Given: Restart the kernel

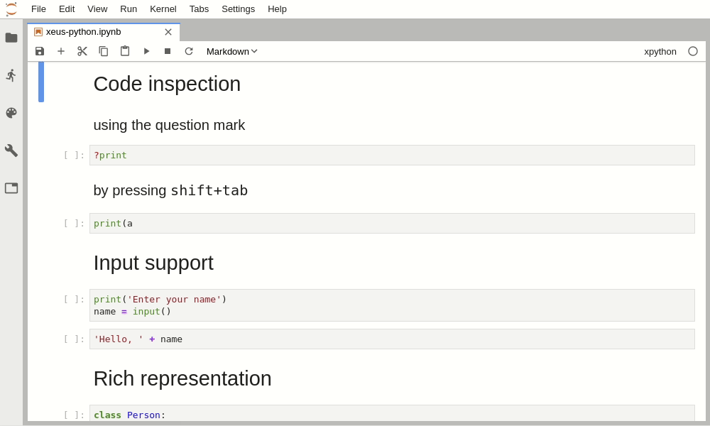Looking at the screenshot, I should pyautogui.click(x=189, y=51).
